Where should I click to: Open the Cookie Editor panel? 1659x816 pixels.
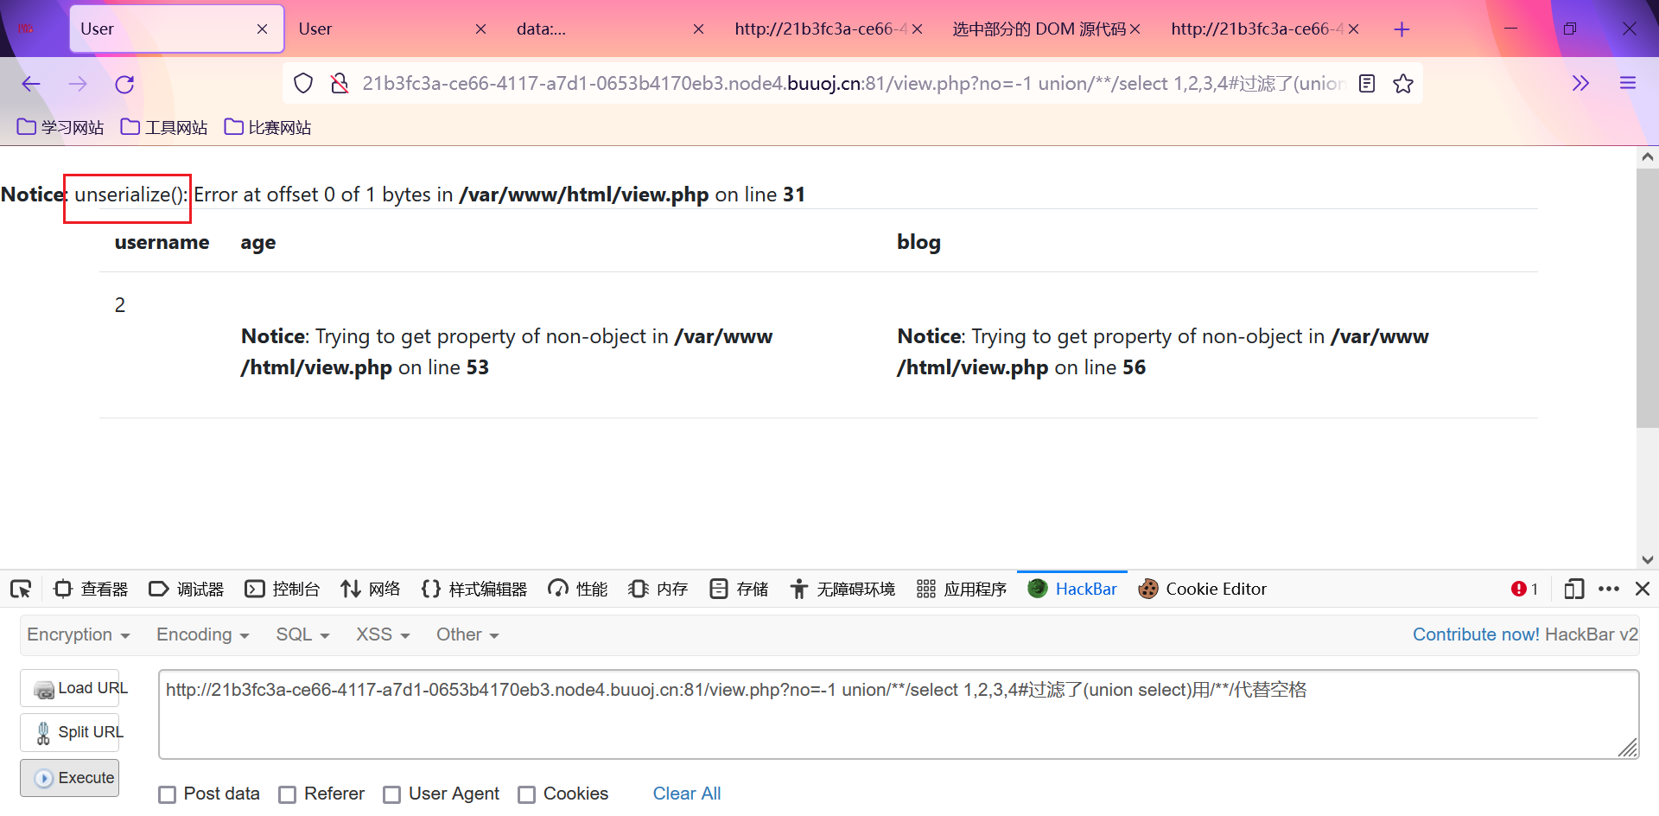point(1202,590)
